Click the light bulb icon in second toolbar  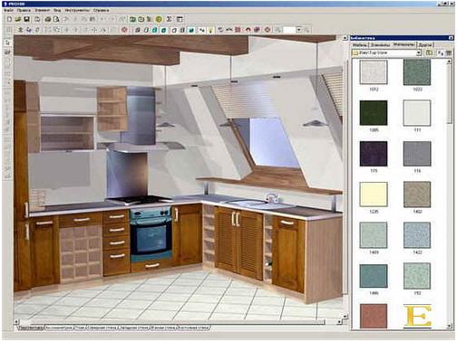pos(210,30)
